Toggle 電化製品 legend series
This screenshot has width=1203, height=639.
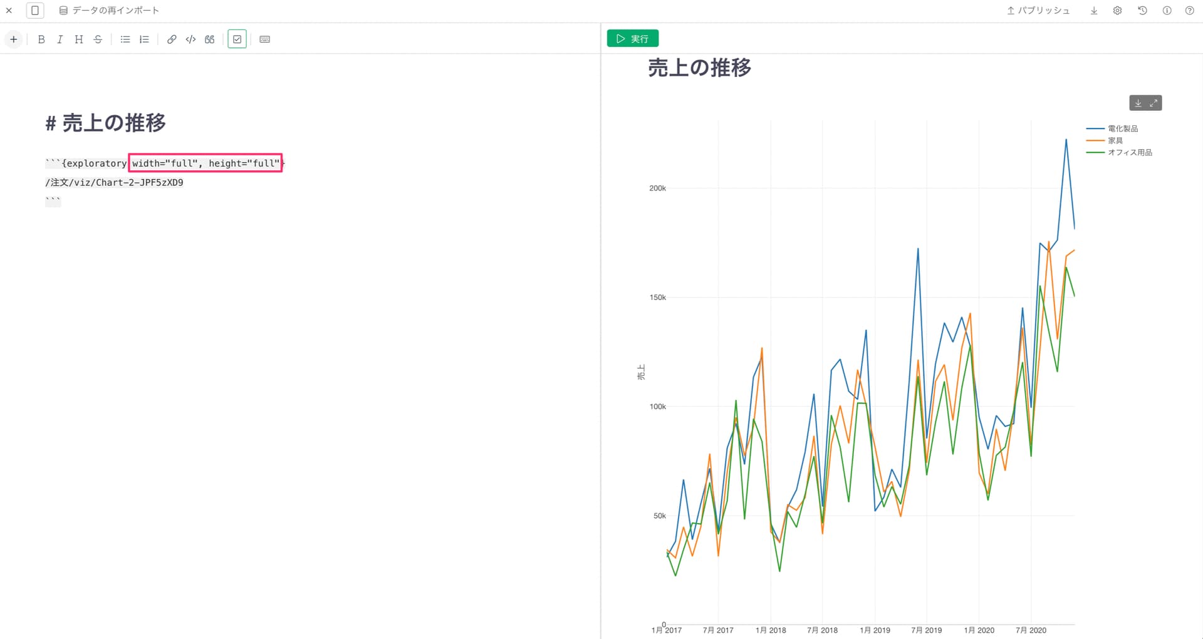[1113, 128]
